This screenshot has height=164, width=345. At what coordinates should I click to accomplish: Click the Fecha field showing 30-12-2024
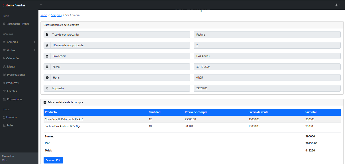267,67
